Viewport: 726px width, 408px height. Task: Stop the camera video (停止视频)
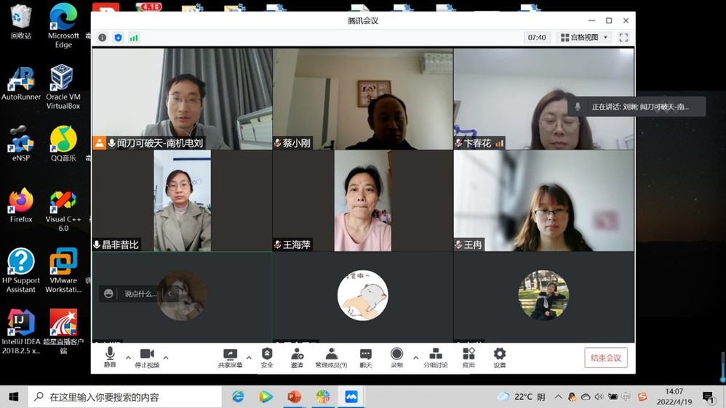tap(147, 356)
